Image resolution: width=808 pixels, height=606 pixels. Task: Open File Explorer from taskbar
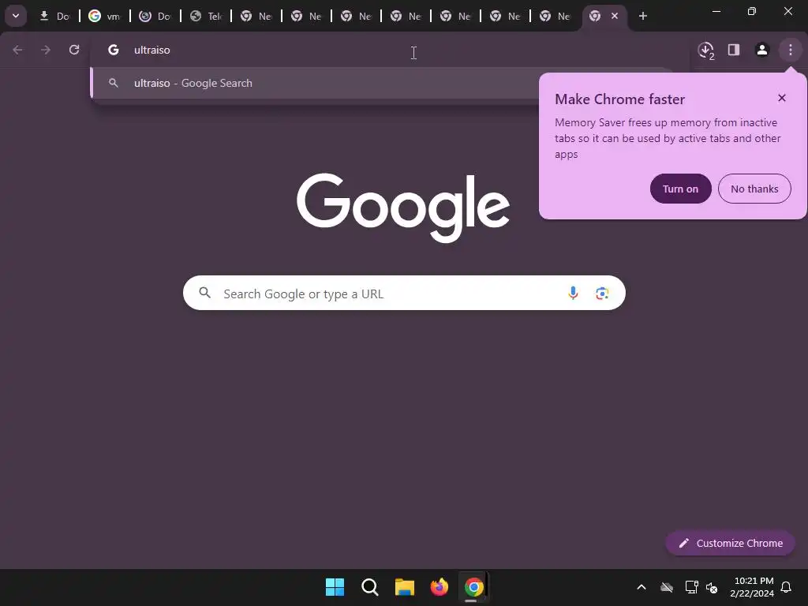405,587
